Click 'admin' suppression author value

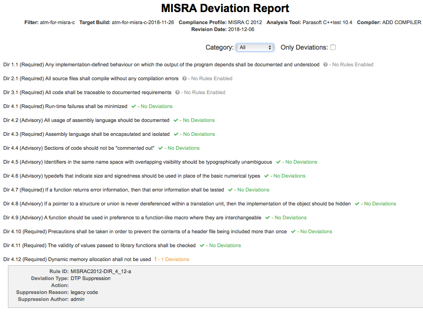click(x=78, y=299)
